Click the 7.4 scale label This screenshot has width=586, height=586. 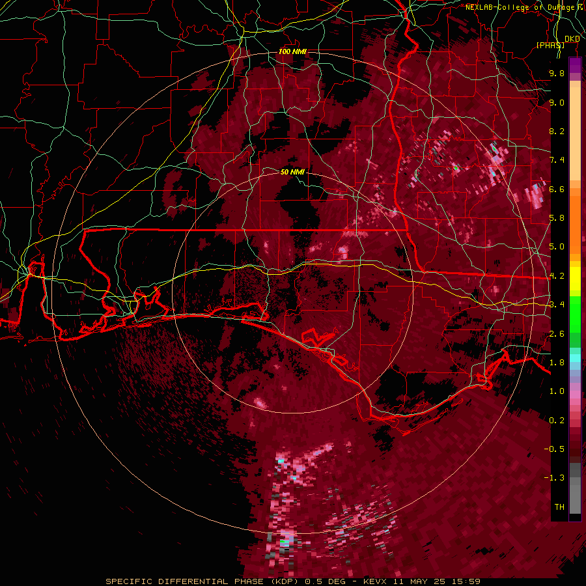pyautogui.click(x=557, y=160)
